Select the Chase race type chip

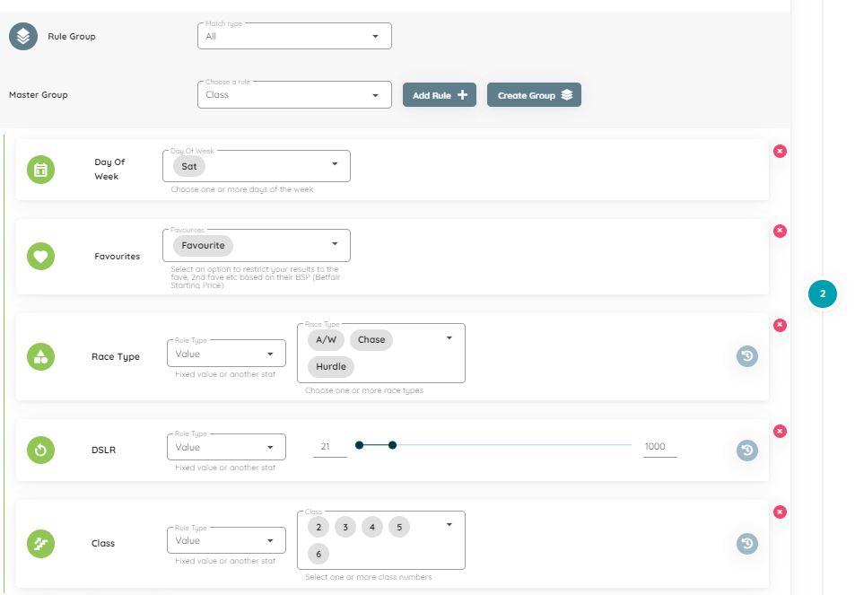point(371,340)
